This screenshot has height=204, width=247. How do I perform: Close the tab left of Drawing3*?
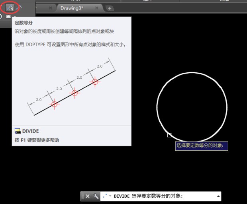coord(51,8)
